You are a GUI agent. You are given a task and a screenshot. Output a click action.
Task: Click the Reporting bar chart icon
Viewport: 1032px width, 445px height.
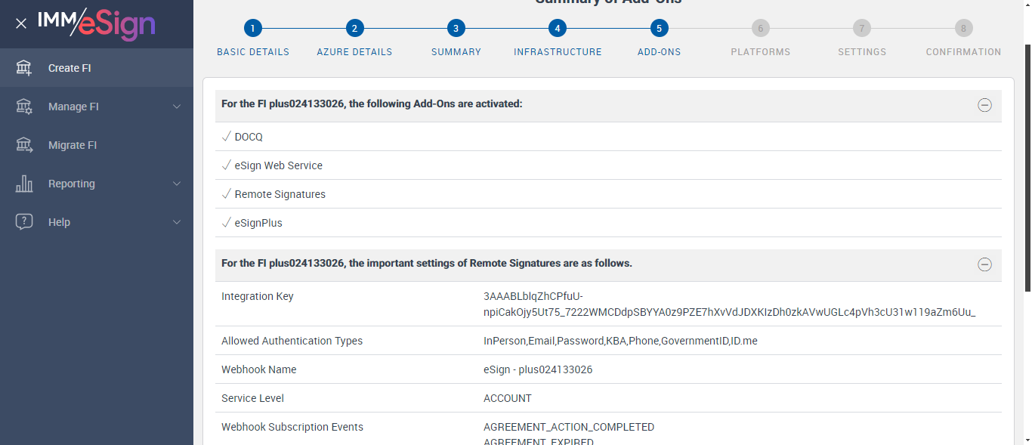click(x=24, y=184)
